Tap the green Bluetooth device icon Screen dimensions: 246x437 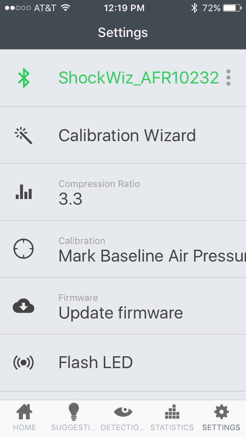pos(24,78)
